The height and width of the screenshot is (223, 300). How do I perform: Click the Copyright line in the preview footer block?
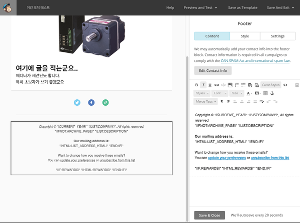click(x=91, y=127)
